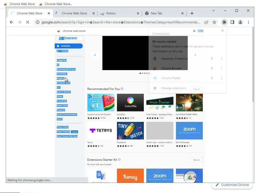Open the Terms of Service link

[63, 132]
